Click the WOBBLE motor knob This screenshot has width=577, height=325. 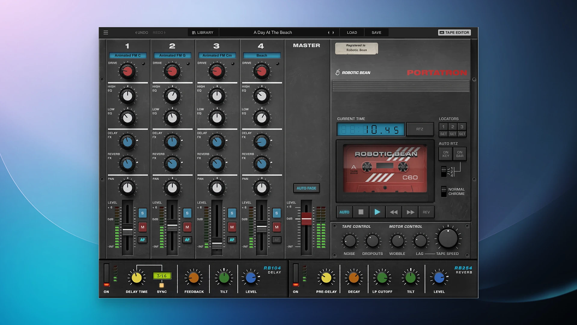[398, 241]
